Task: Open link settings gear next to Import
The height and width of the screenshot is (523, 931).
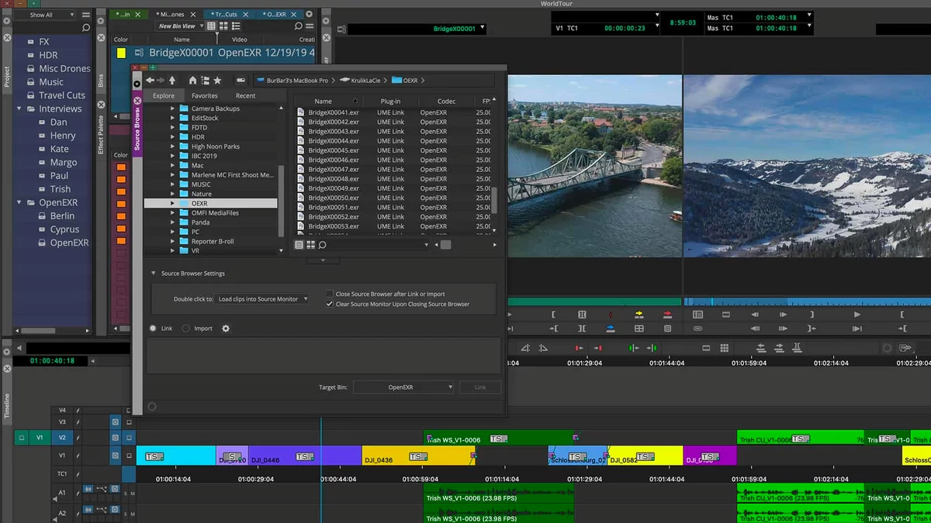Action: pyautogui.click(x=226, y=329)
